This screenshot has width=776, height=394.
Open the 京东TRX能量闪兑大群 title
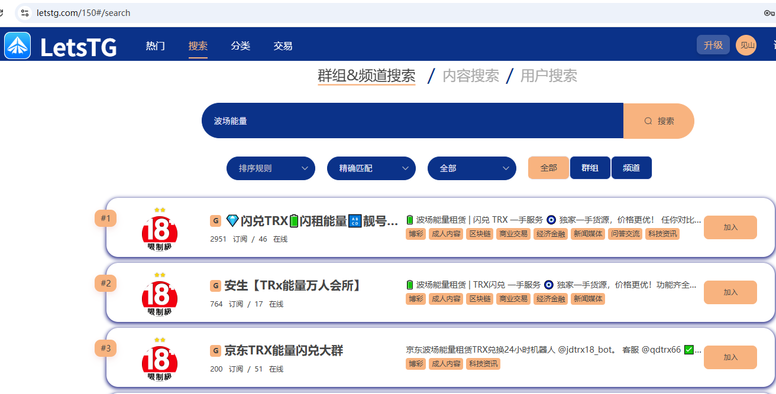click(284, 351)
